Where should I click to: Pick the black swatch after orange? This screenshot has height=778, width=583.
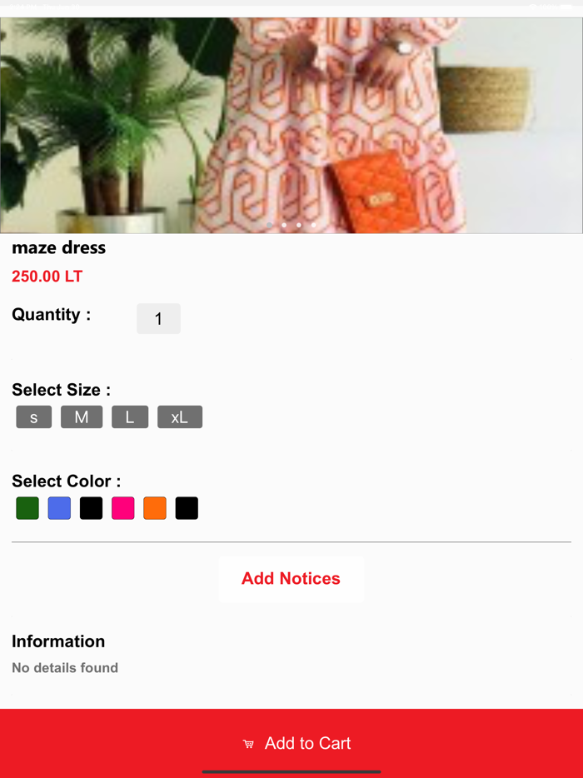187,508
